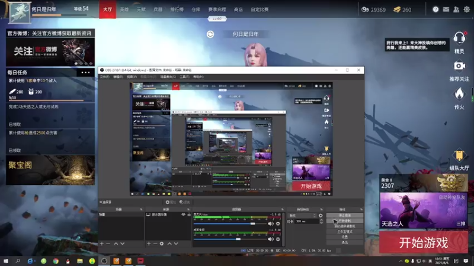Click the mixer panel vertical scrollbar
Screen dimensions: 474x266
[284, 229]
